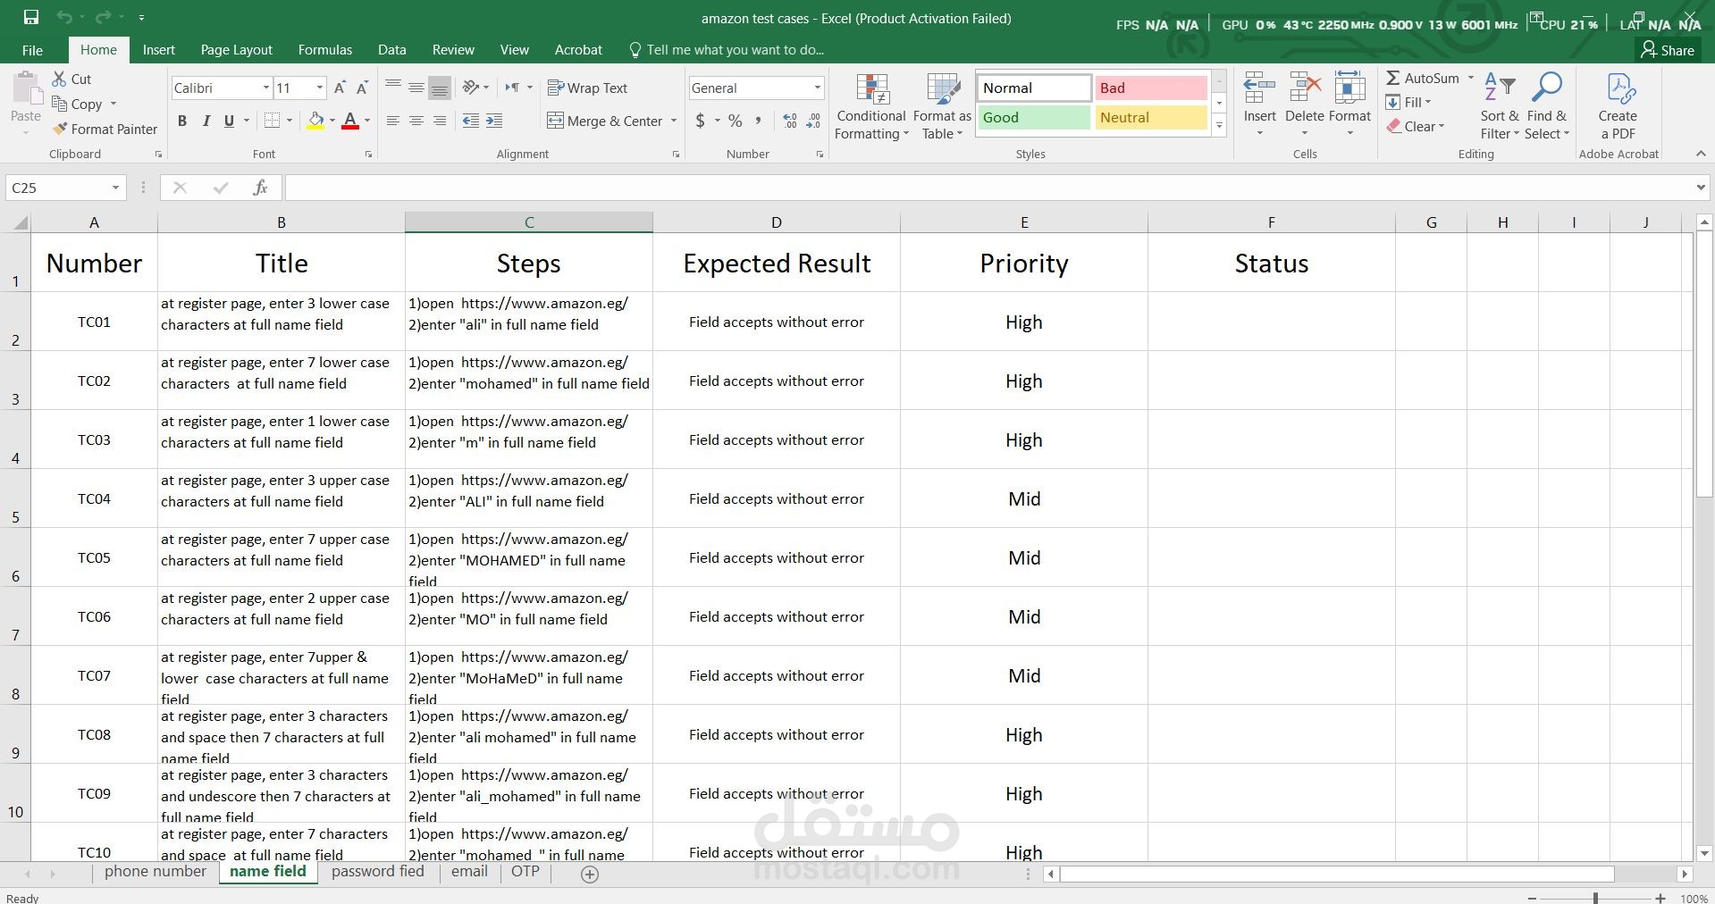The height and width of the screenshot is (904, 1715).
Task: Increase font size with the larger A icon
Action: (x=340, y=88)
